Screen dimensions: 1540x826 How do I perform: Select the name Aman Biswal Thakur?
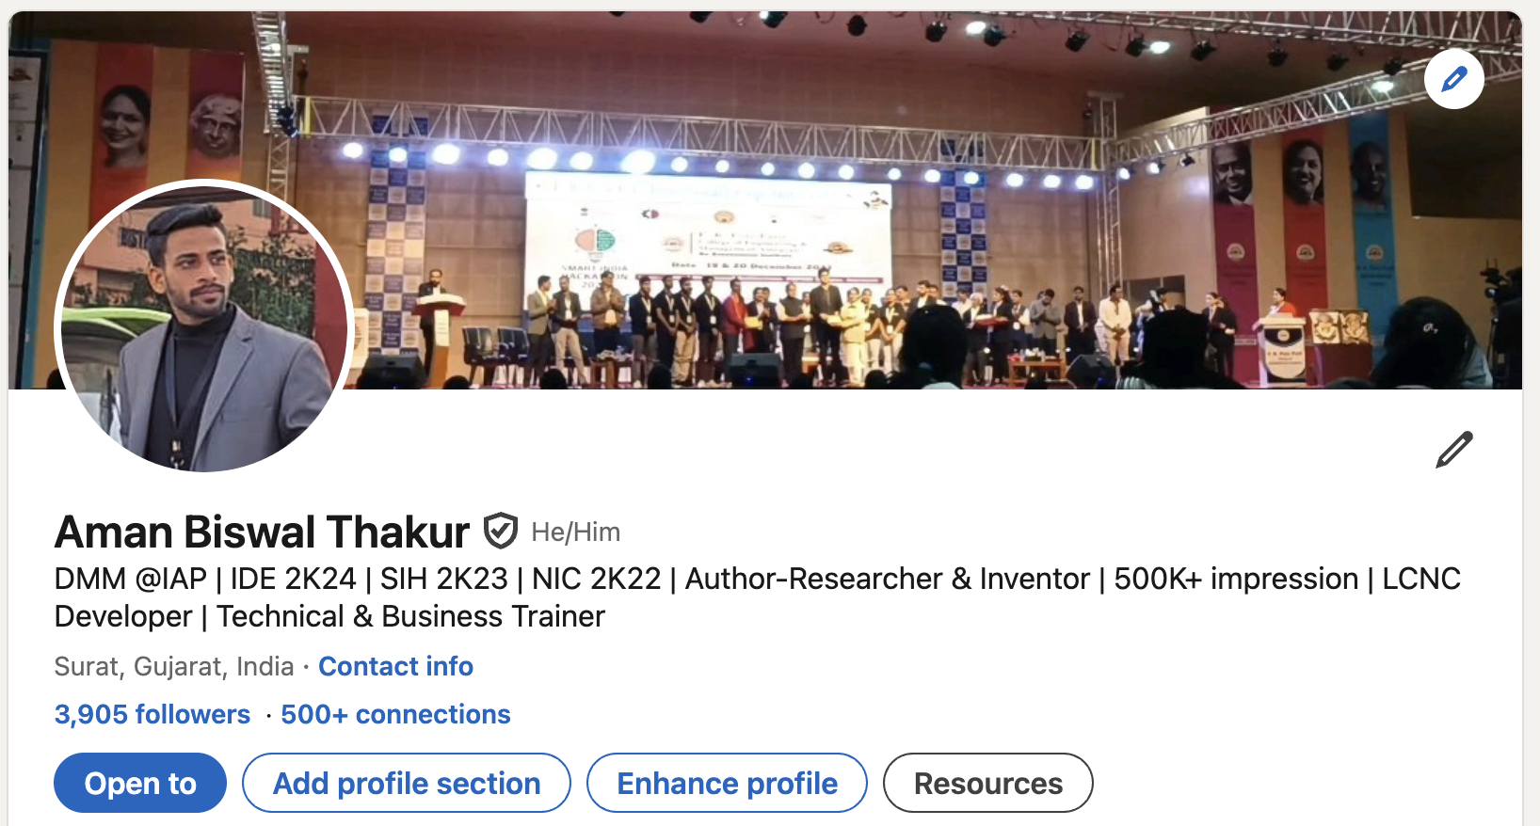[262, 532]
